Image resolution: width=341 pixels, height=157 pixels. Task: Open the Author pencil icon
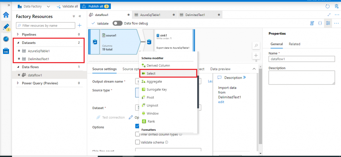[6, 27]
